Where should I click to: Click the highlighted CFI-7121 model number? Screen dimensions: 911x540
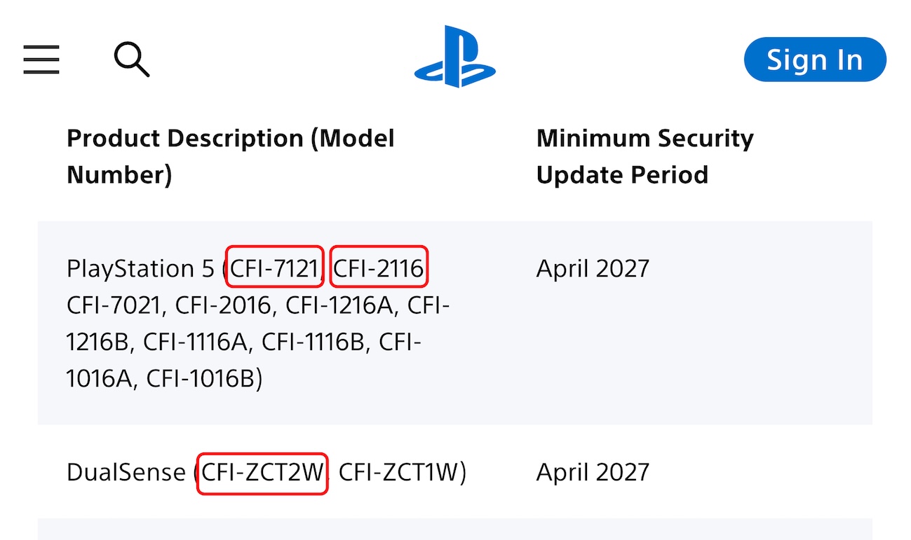274,268
